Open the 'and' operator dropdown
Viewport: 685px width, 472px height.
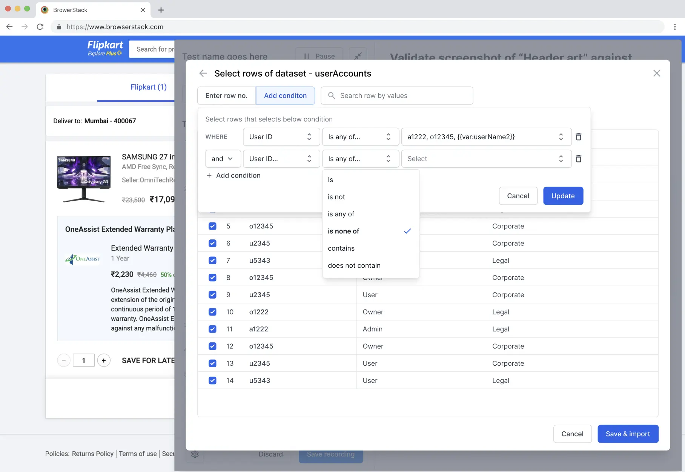coord(223,159)
